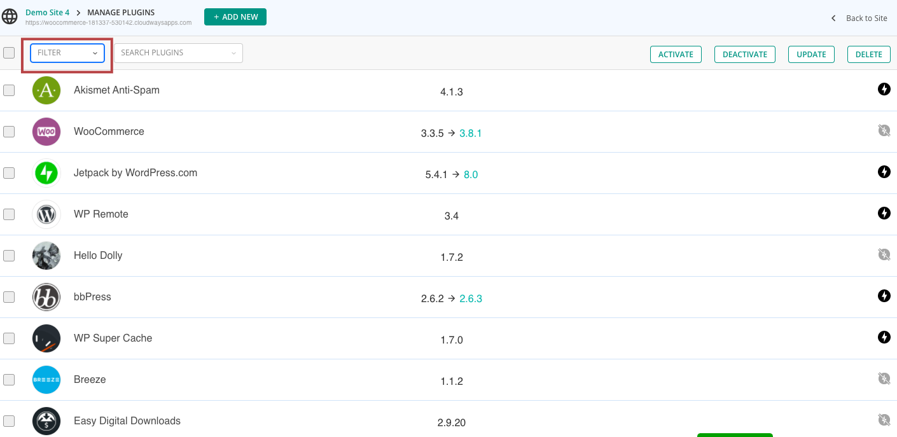Check the bbPress row checkbox

(9, 297)
